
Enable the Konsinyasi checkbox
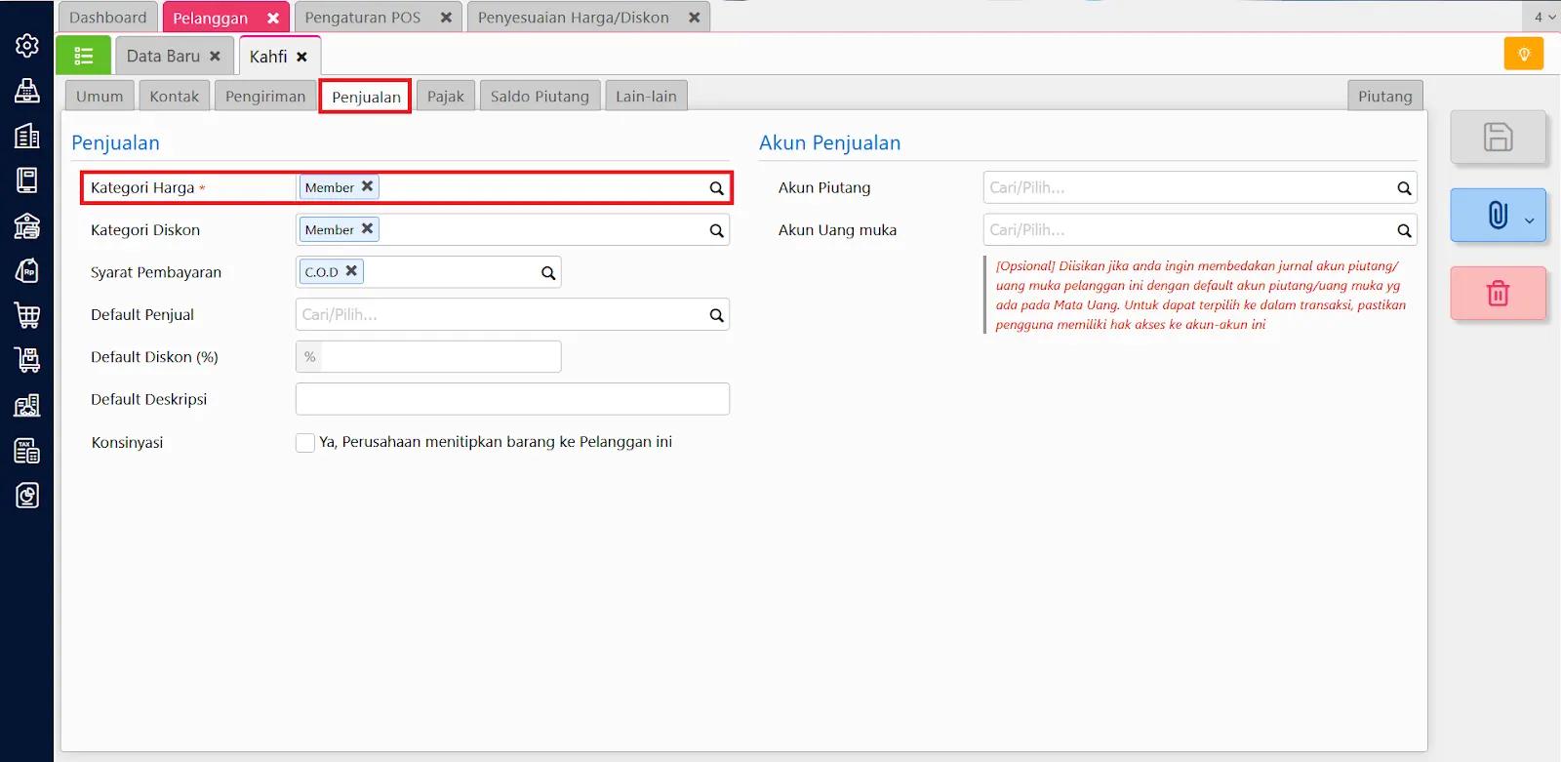coord(305,442)
